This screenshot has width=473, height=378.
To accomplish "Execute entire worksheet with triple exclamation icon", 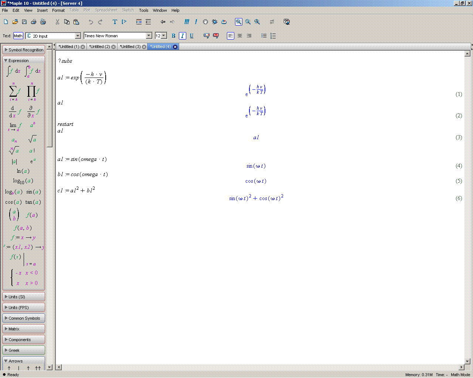I will [x=187, y=22].
